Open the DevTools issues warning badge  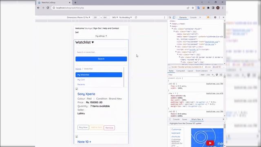(x=208, y=17)
